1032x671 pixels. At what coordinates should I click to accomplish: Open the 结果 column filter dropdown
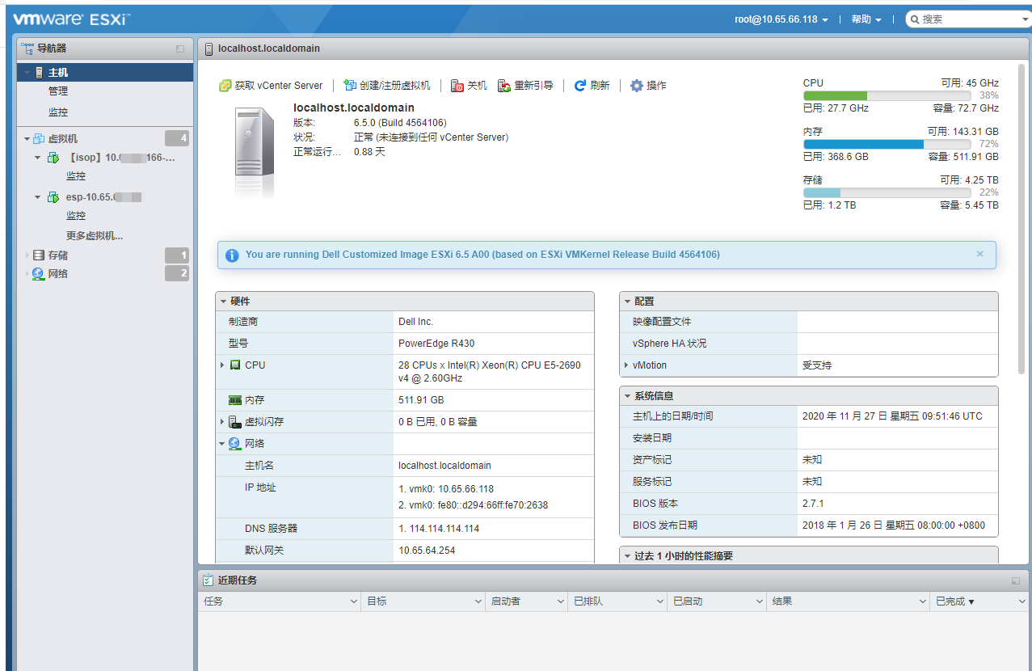click(925, 601)
